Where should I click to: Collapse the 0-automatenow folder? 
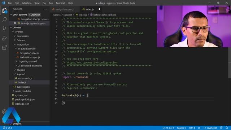point(16,49)
